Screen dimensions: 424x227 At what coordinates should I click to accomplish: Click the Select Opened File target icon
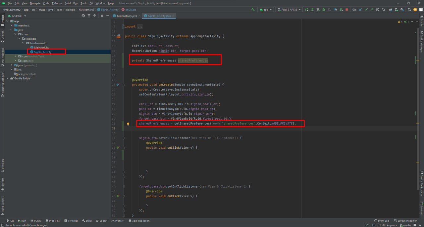[83, 16]
